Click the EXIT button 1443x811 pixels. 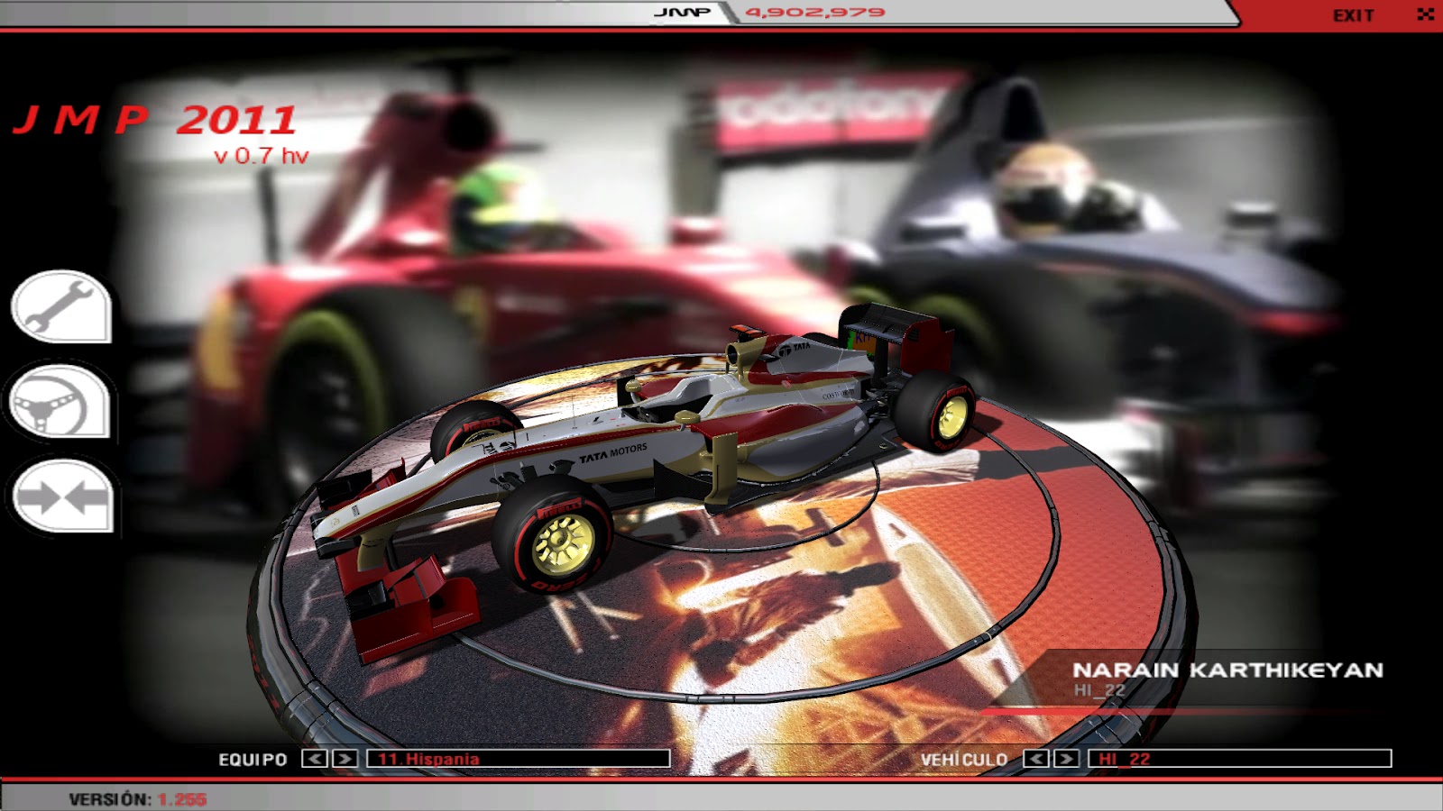[1353, 15]
